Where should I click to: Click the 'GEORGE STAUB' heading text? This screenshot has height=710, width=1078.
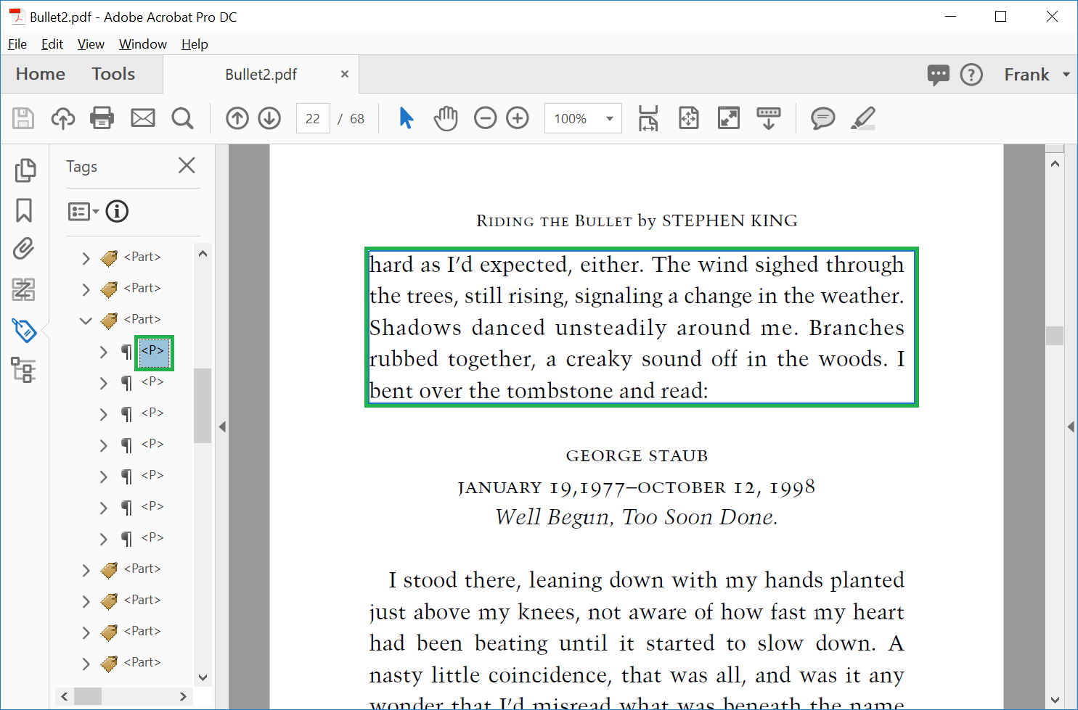[x=637, y=456]
